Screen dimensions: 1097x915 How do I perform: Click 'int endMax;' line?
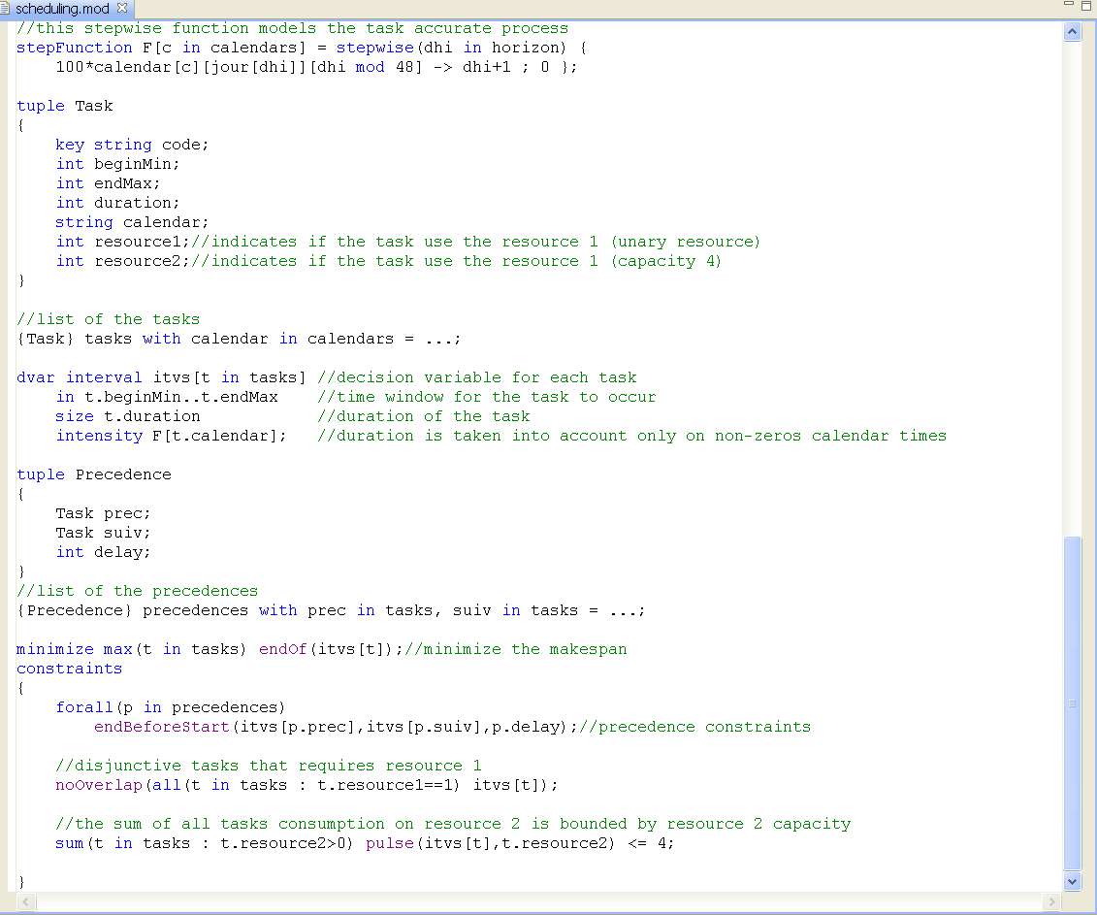(108, 183)
